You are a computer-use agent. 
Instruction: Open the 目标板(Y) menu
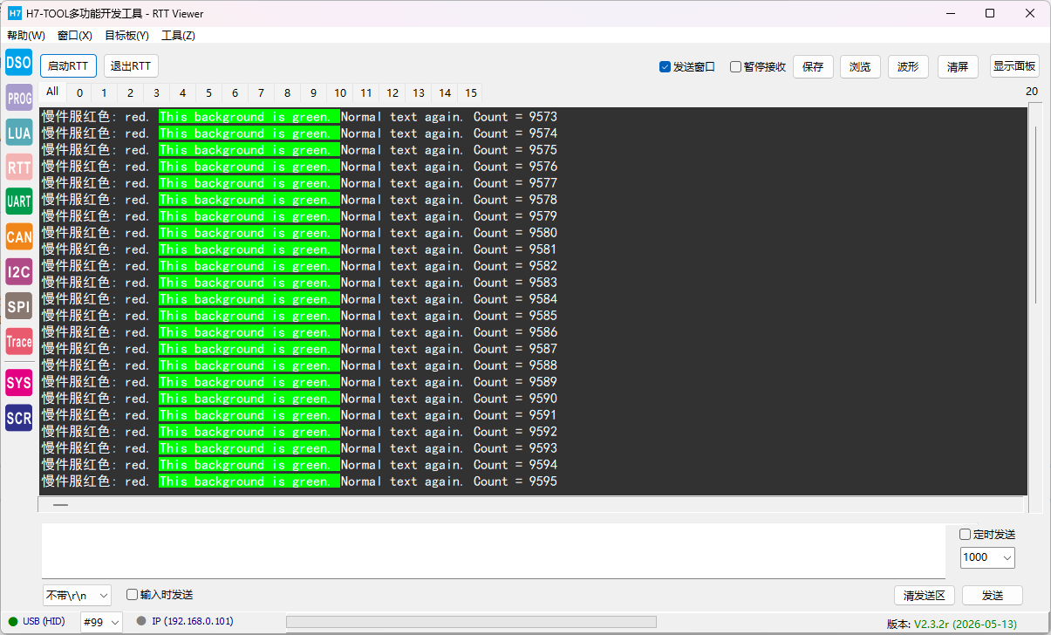tap(126, 36)
